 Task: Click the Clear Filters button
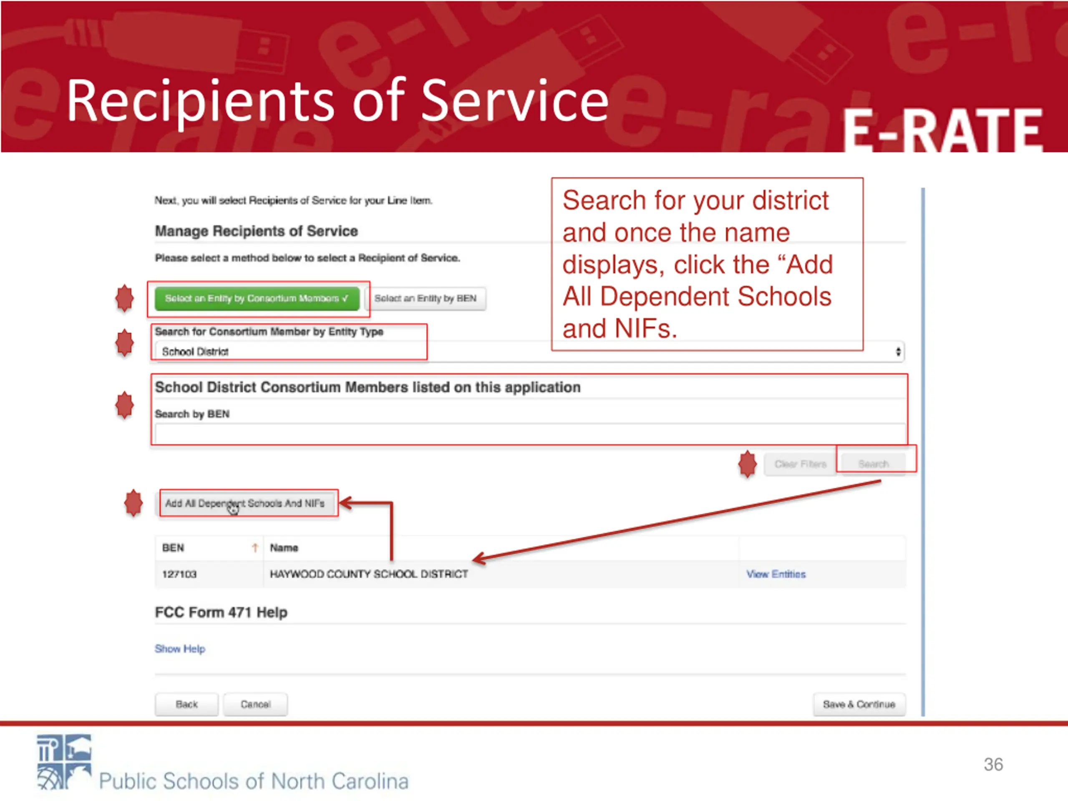pos(800,464)
